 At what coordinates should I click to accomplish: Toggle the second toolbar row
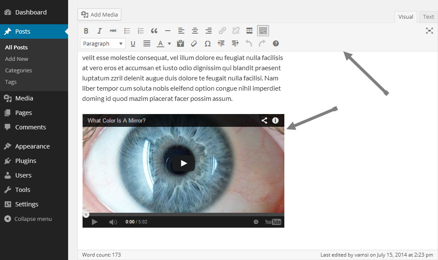click(x=263, y=30)
